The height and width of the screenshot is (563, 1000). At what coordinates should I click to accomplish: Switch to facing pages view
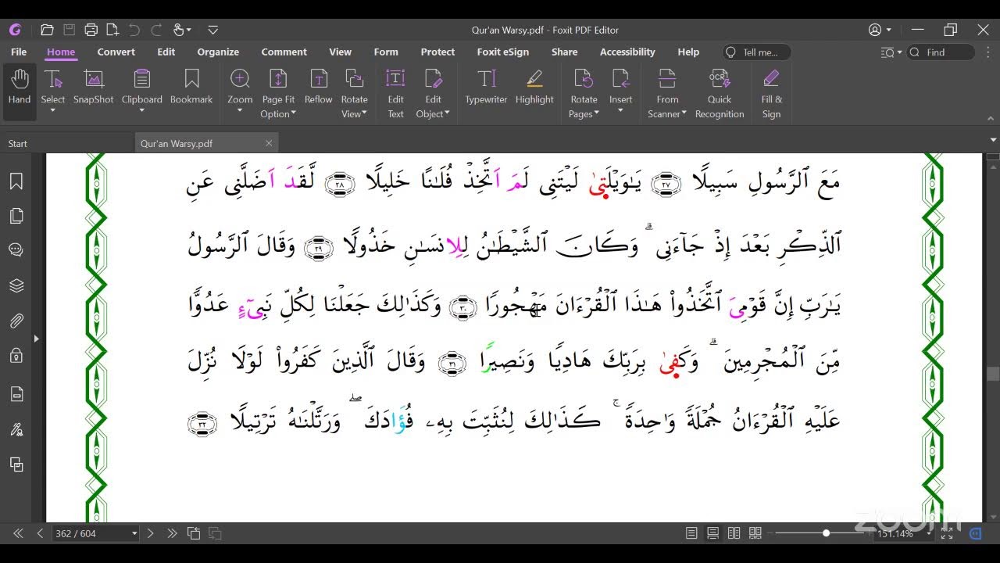734,533
